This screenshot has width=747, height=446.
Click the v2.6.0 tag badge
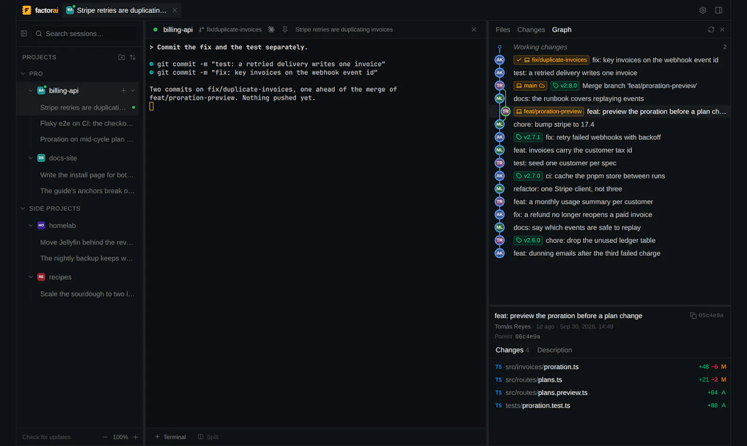[x=528, y=240]
